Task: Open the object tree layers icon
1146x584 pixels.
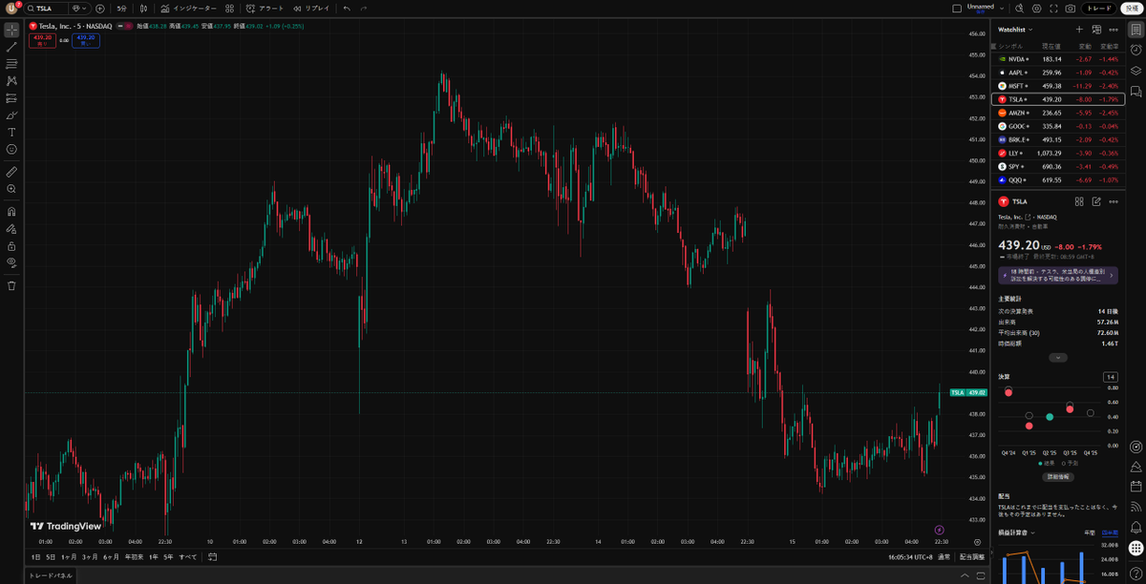Action: [x=1135, y=71]
